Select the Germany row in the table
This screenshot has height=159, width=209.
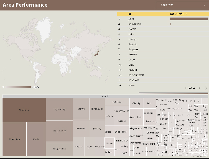tap(163, 54)
